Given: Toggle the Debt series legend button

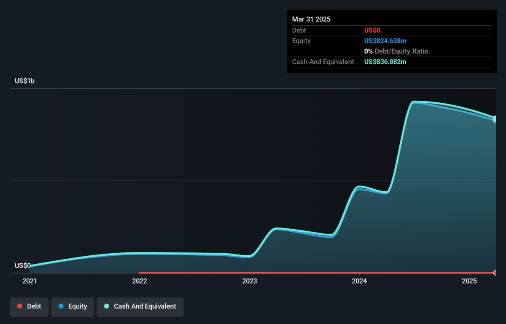Looking at the screenshot, I should [29, 307].
